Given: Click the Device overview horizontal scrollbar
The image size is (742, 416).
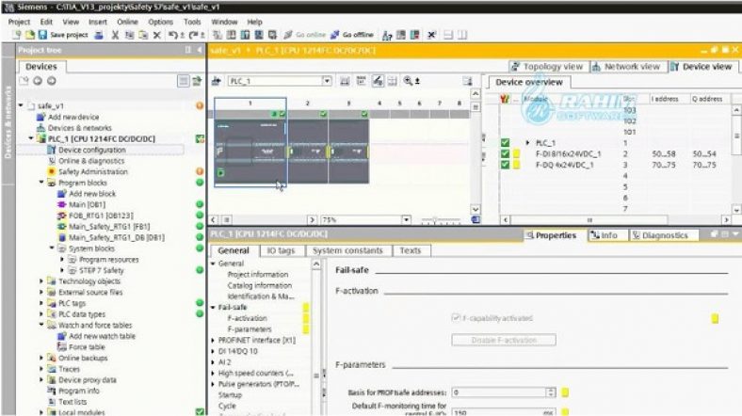Looking at the screenshot, I should [x=616, y=220].
